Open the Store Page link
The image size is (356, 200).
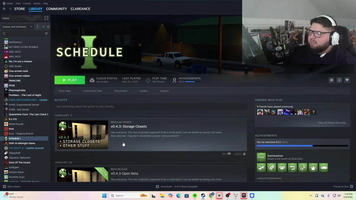click(65, 91)
